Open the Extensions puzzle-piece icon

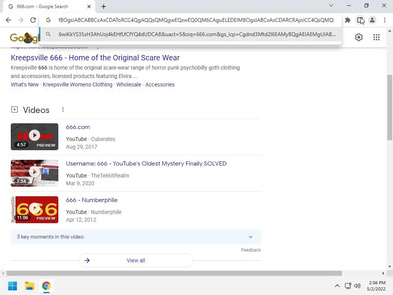click(348, 20)
